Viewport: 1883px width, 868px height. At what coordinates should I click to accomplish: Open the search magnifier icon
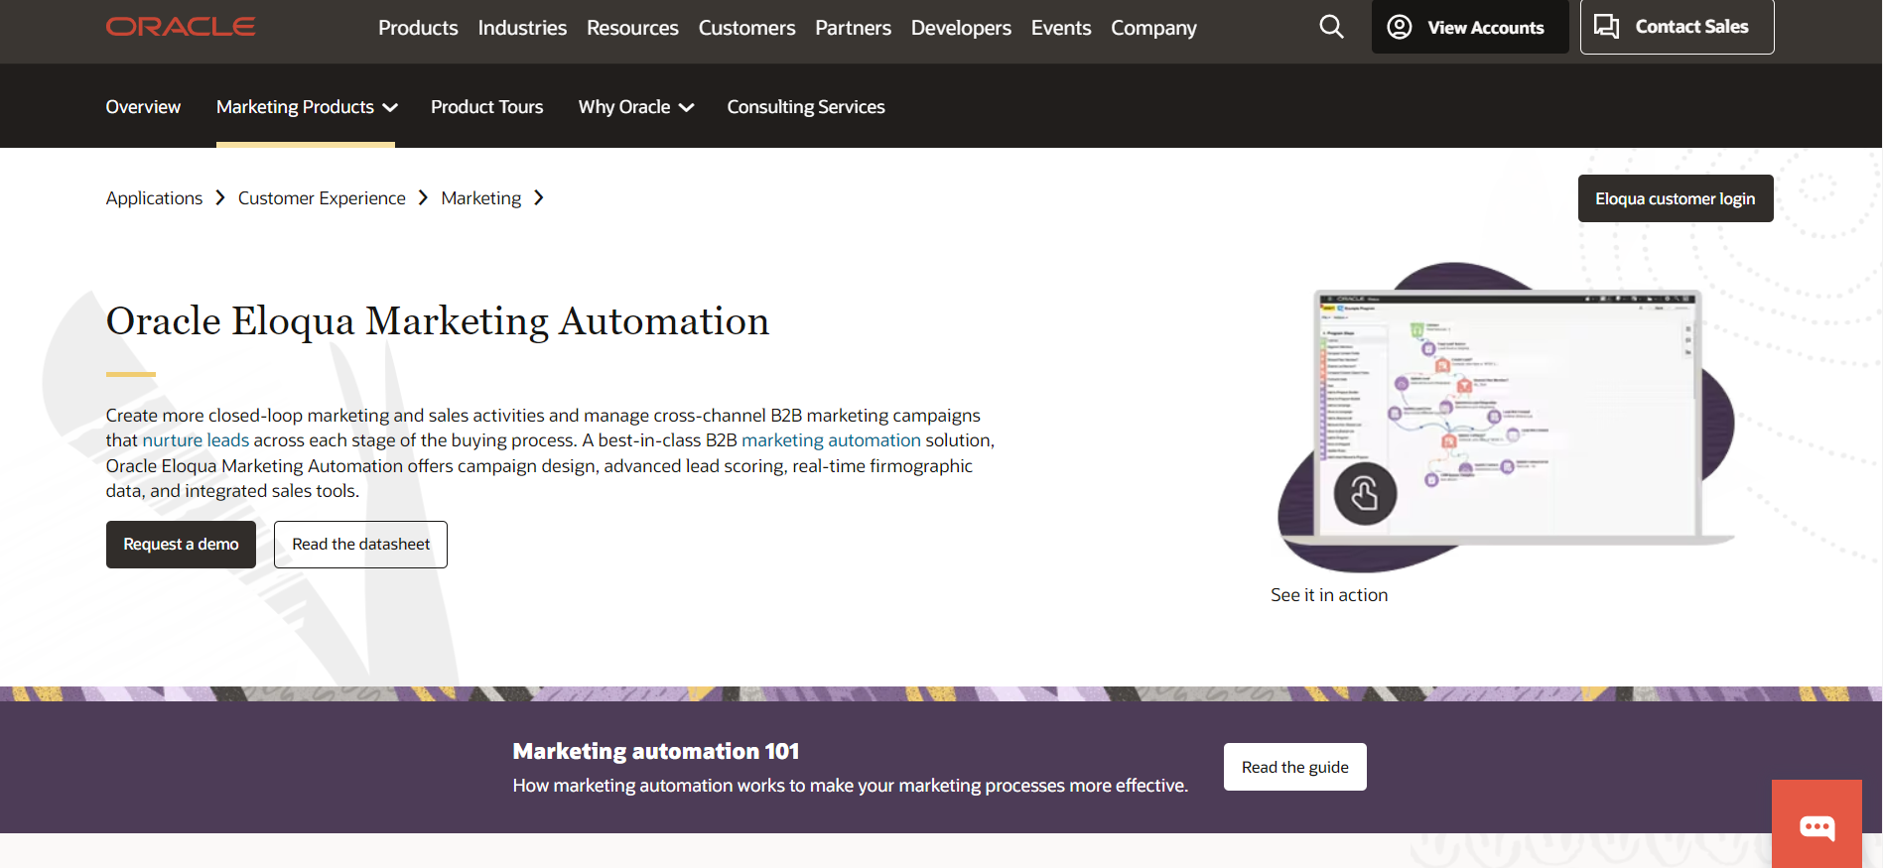click(x=1331, y=27)
